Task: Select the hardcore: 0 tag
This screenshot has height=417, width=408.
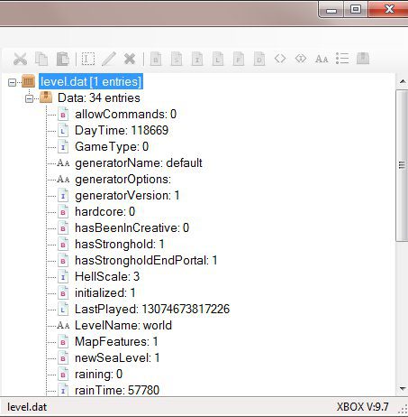Action: click(104, 211)
